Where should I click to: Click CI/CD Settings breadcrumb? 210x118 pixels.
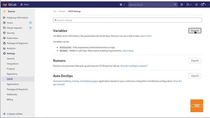coord(74,11)
